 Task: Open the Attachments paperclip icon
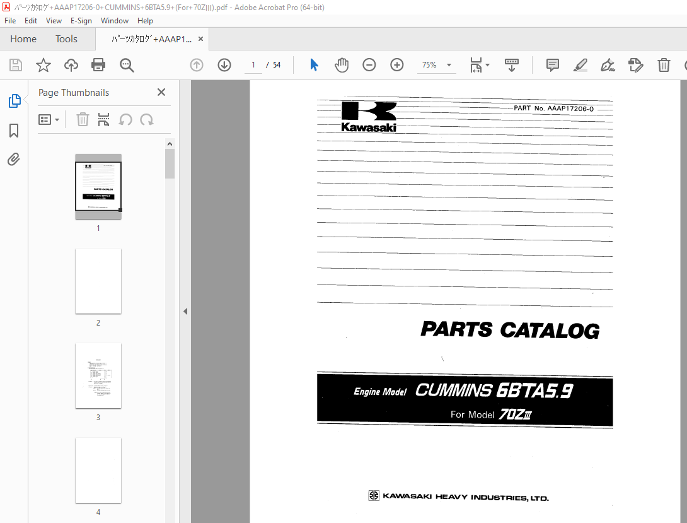(x=14, y=159)
